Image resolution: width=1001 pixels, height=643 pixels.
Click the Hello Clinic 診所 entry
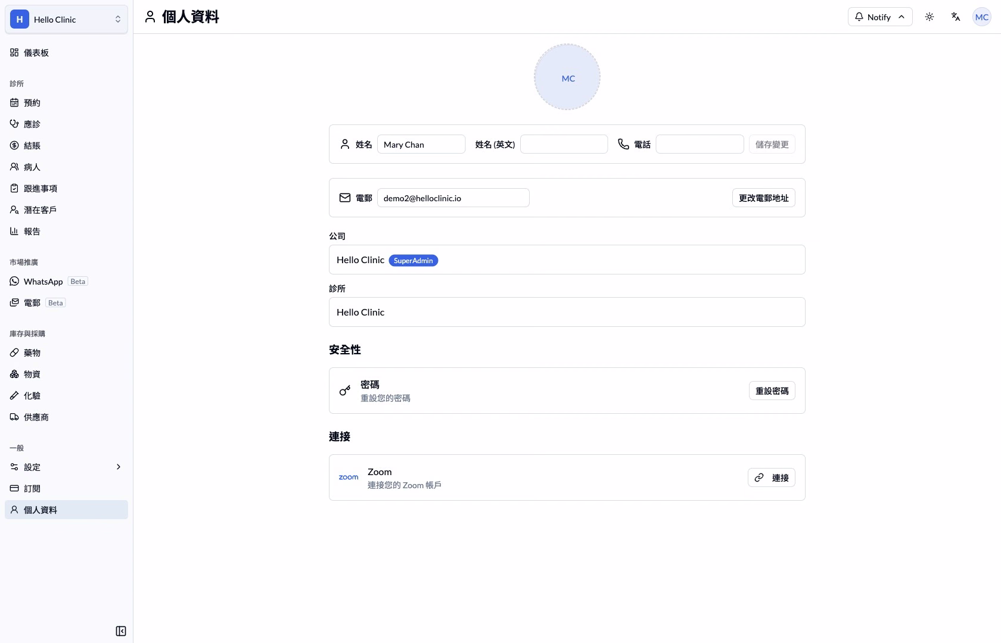[567, 312]
